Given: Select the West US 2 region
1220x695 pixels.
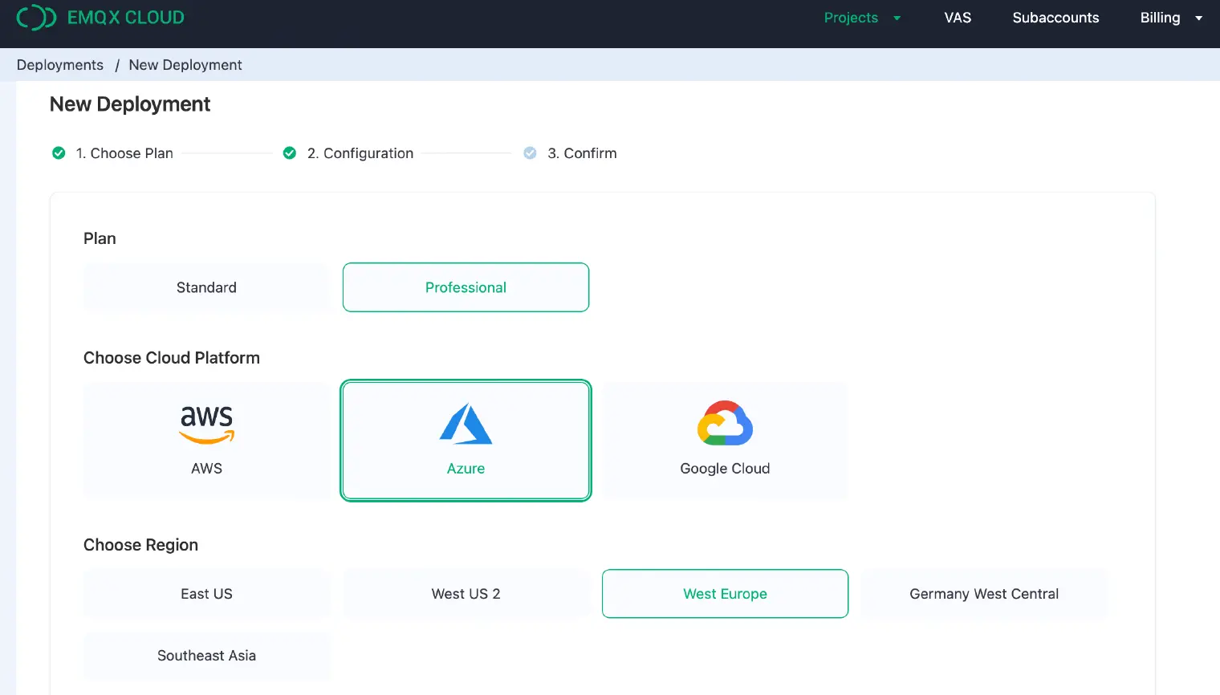Looking at the screenshot, I should coord(466,594).
